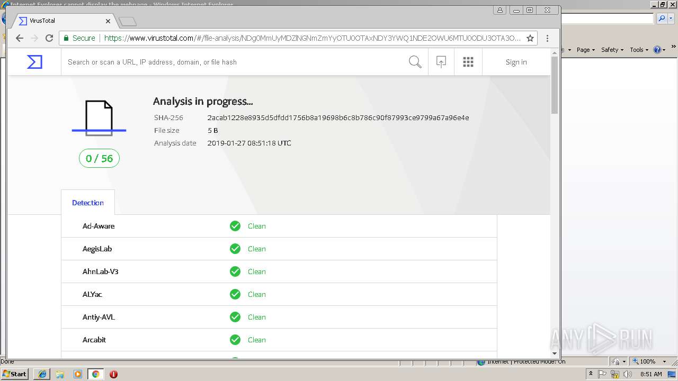
Task: Click the Chrome forward arrow
Action: tap(34, 38)
